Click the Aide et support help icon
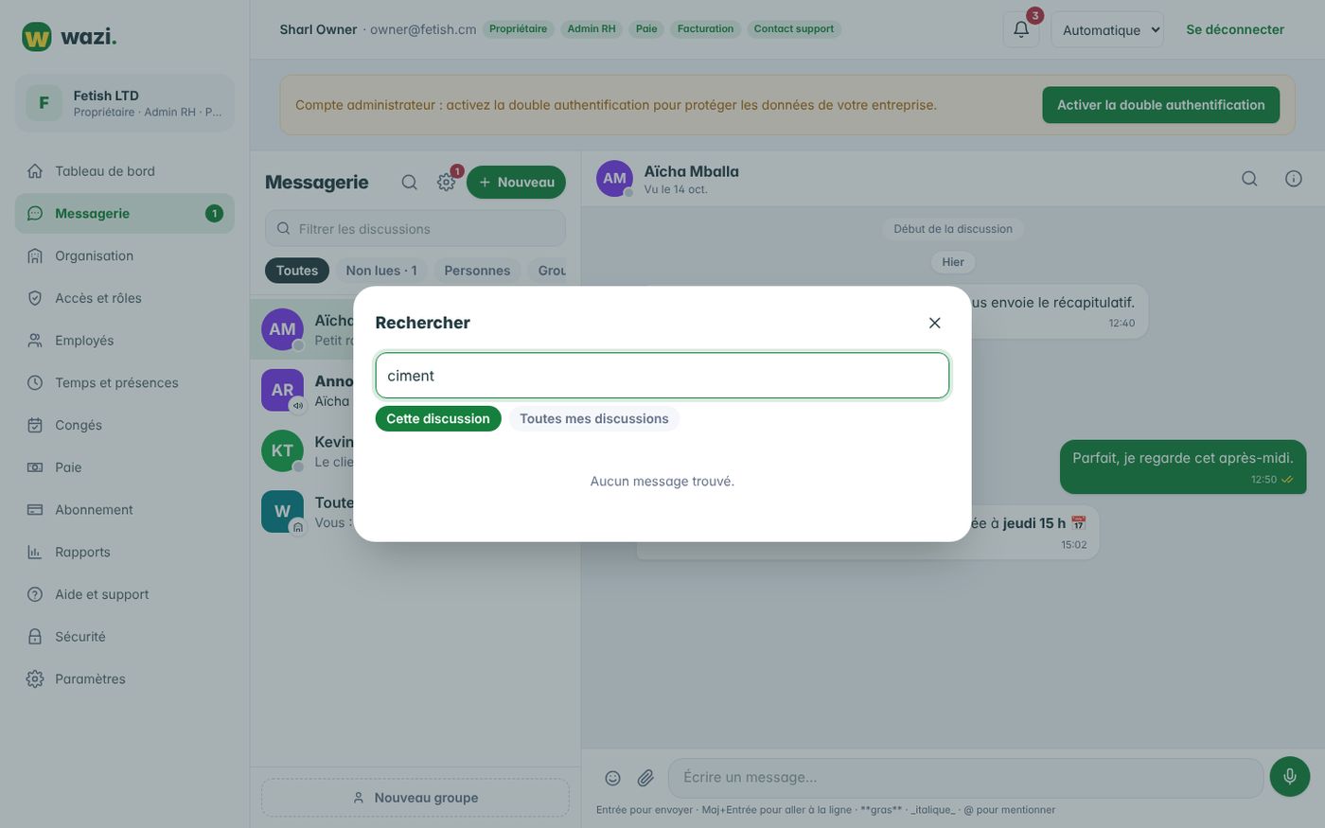The height and width of the screenshot is (828, 1325). coord(35,594)
